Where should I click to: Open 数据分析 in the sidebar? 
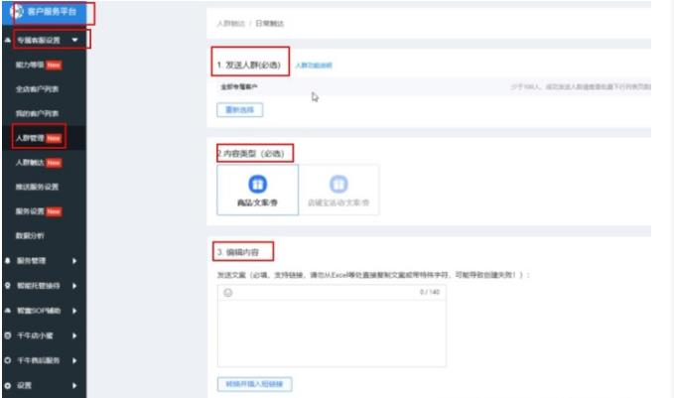30,234
